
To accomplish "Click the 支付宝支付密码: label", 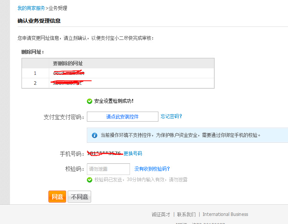I will tap(64, 117).
